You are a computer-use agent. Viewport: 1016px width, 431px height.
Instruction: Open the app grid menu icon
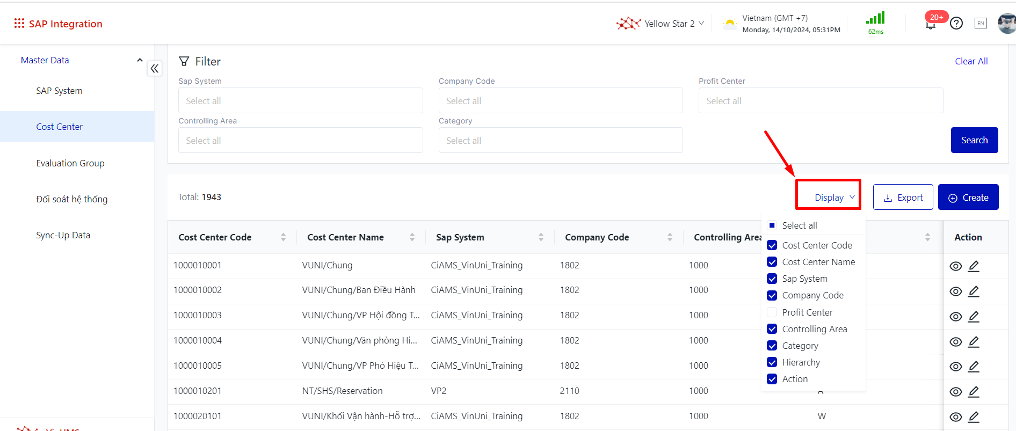coord(19,23)
